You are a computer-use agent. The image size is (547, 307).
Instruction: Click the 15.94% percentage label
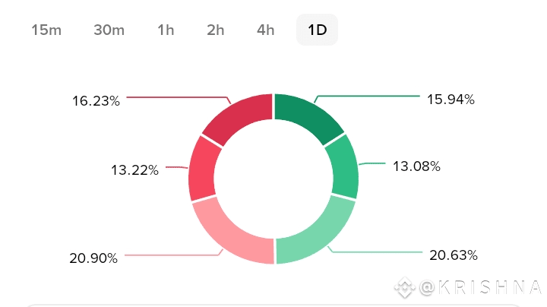(450, 99)
